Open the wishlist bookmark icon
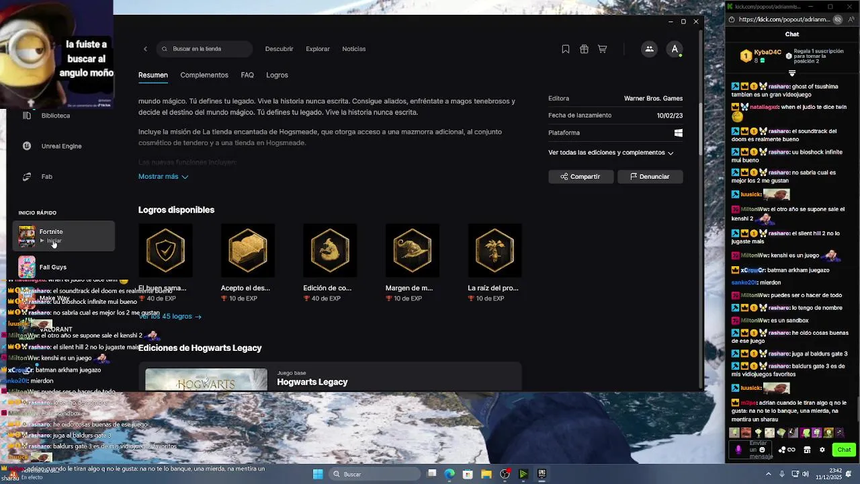 566,49
